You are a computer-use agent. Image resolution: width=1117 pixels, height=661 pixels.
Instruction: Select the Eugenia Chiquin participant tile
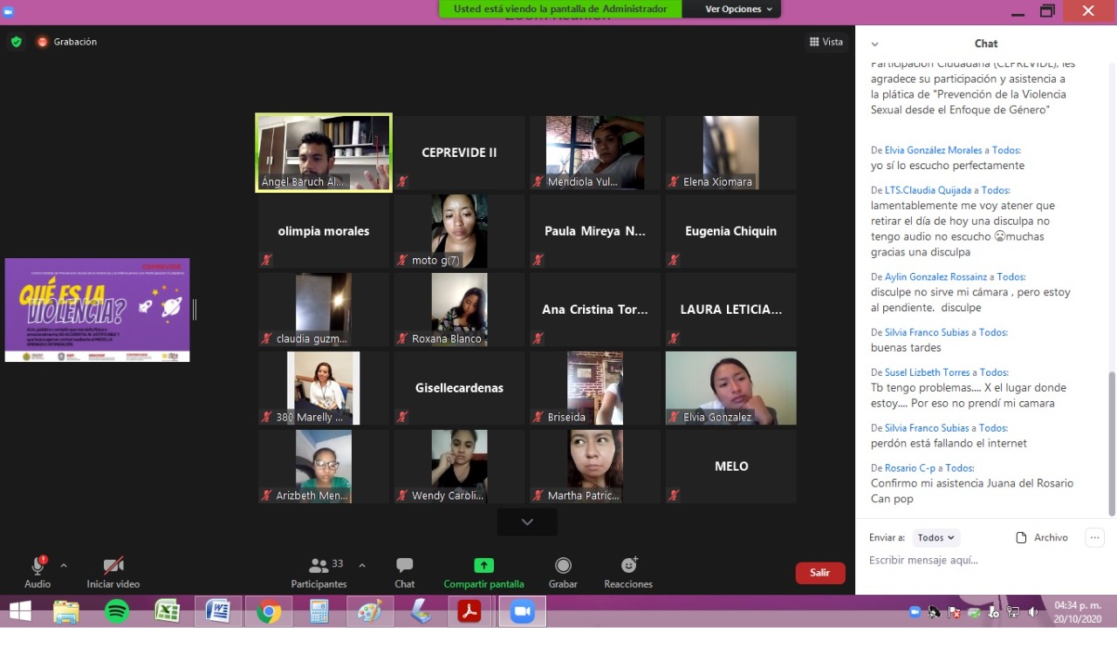click(731, 231)
